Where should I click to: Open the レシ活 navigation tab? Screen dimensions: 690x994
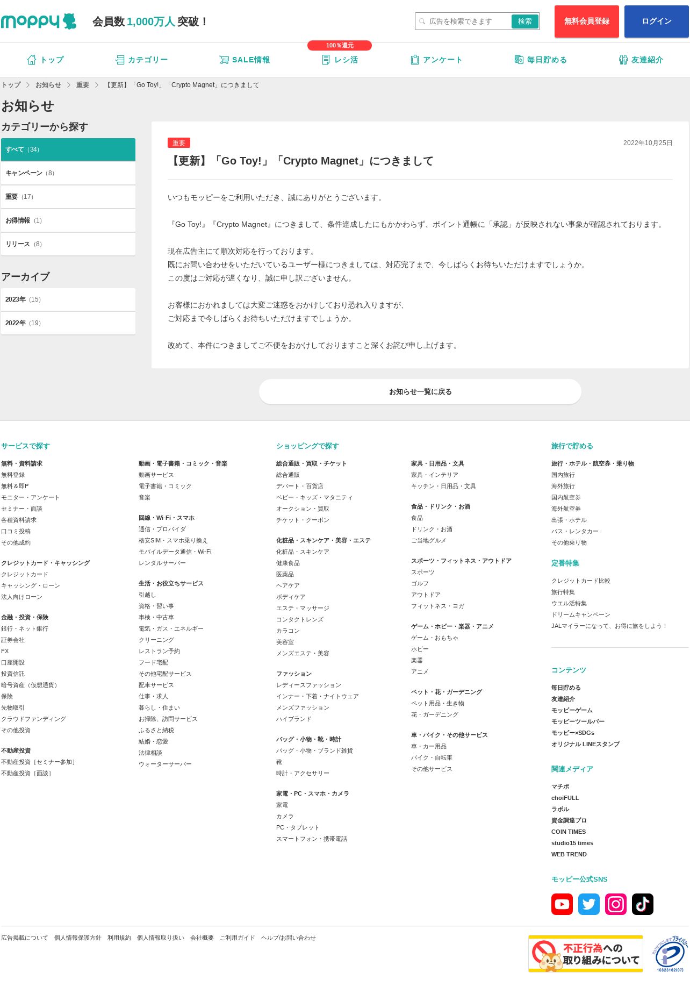point(340,60)
